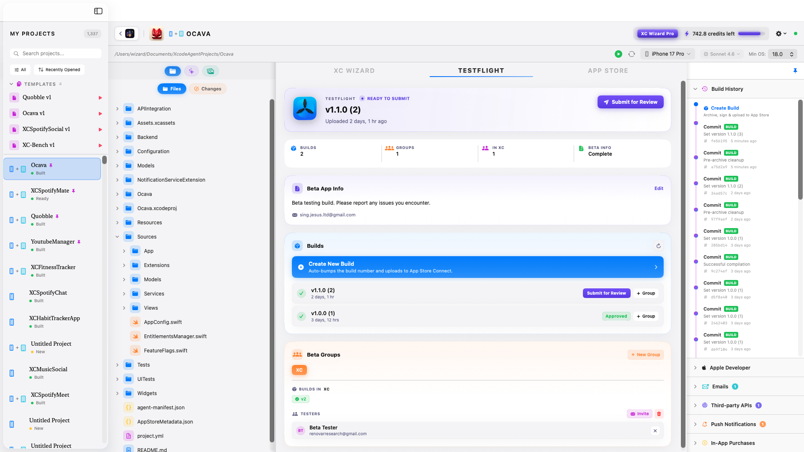Select the Files toggle
The height and width of the screenshot is (452, 804).
point(172,89)
